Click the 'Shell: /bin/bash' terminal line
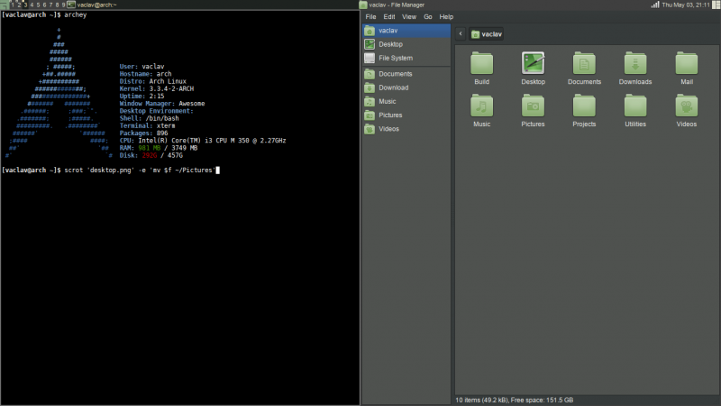This screenshot has height=406, width=721. [x=149, y=118]
